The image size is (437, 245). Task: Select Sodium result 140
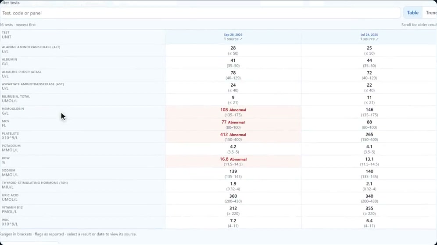[x=369, y=171]
